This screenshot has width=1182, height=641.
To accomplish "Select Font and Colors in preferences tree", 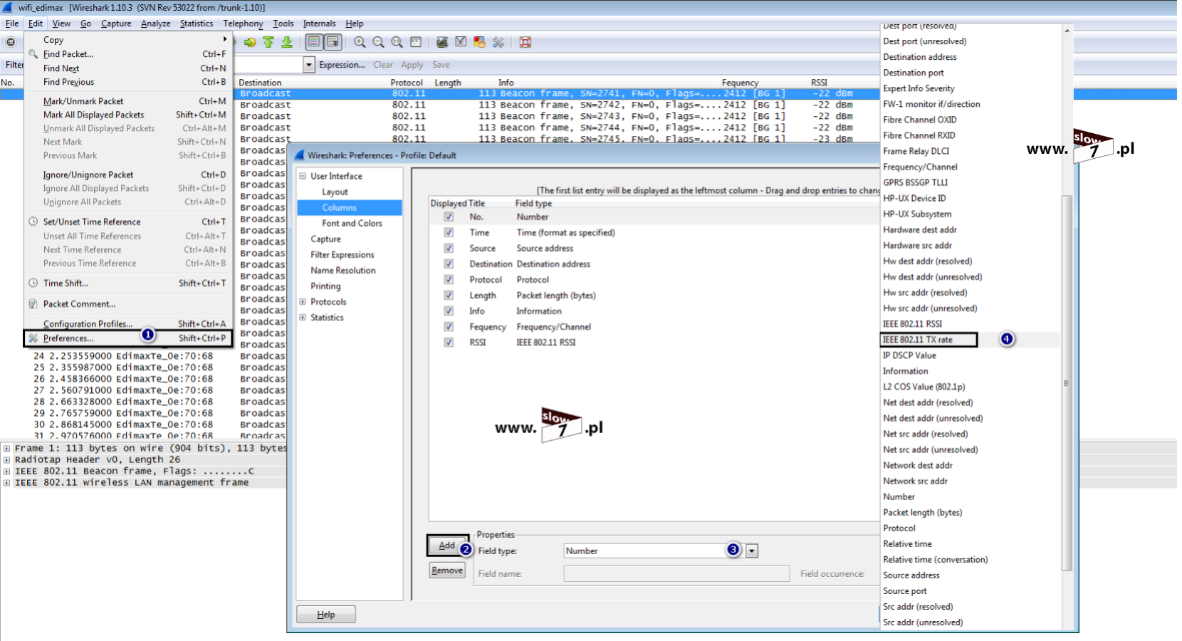I will click(x=352, y=223).
